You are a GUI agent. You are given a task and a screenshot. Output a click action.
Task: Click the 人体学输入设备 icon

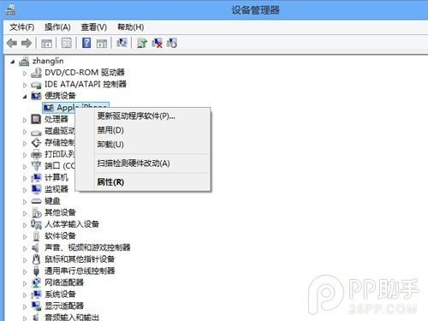[36, 224]
